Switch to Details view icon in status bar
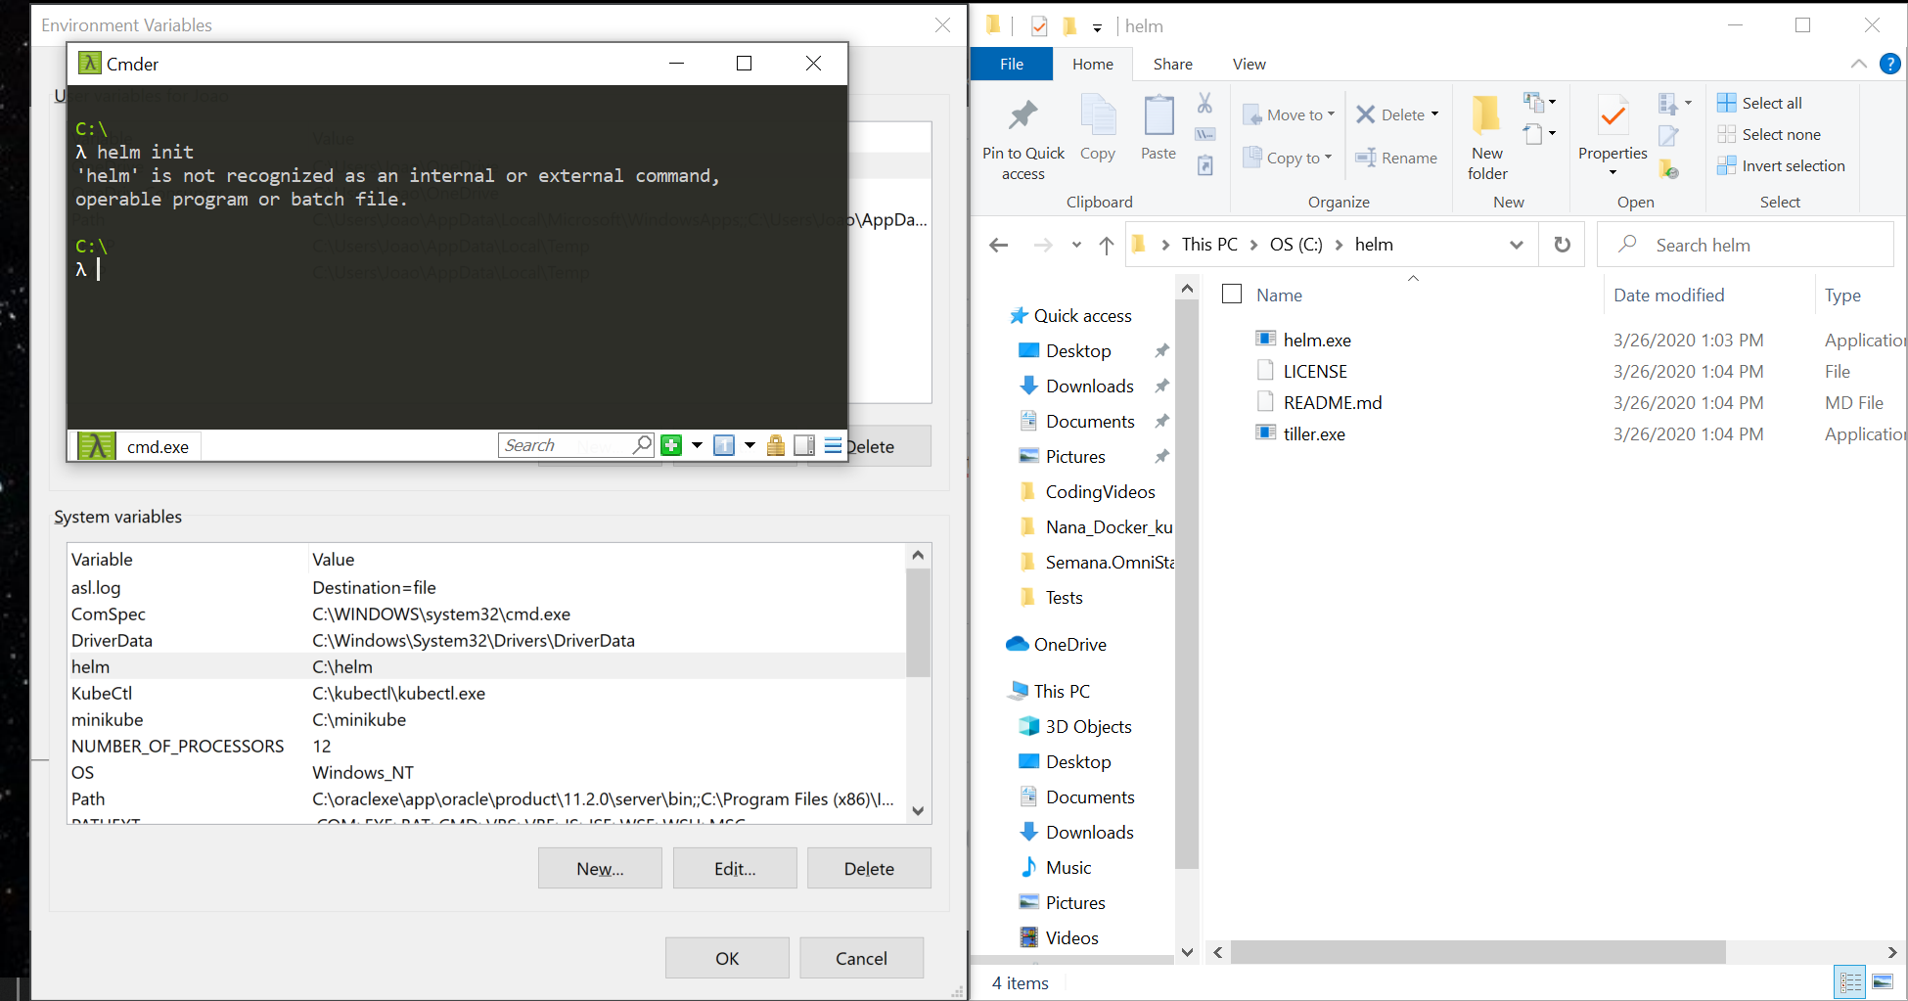Screen dimensions: 1908x1001 point(1851,981)
